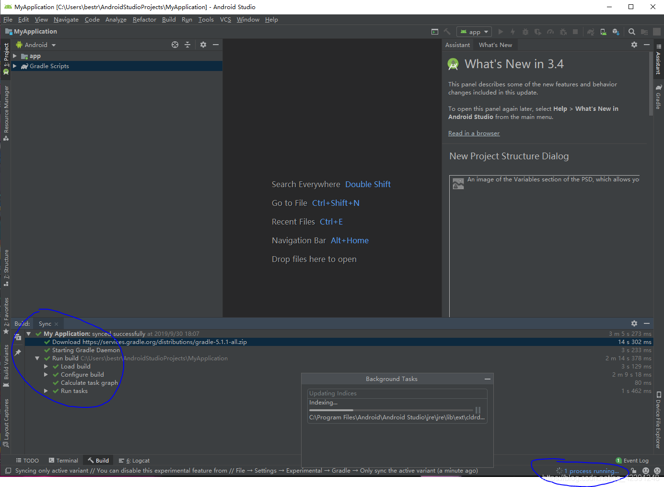Switch to the What's New tab

coord(495,45)
